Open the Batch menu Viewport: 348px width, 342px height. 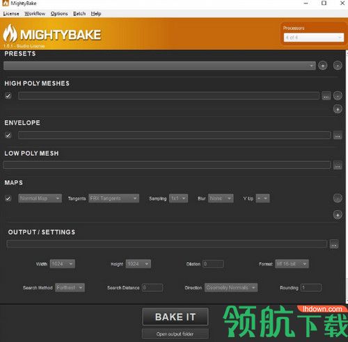(79, 14)
